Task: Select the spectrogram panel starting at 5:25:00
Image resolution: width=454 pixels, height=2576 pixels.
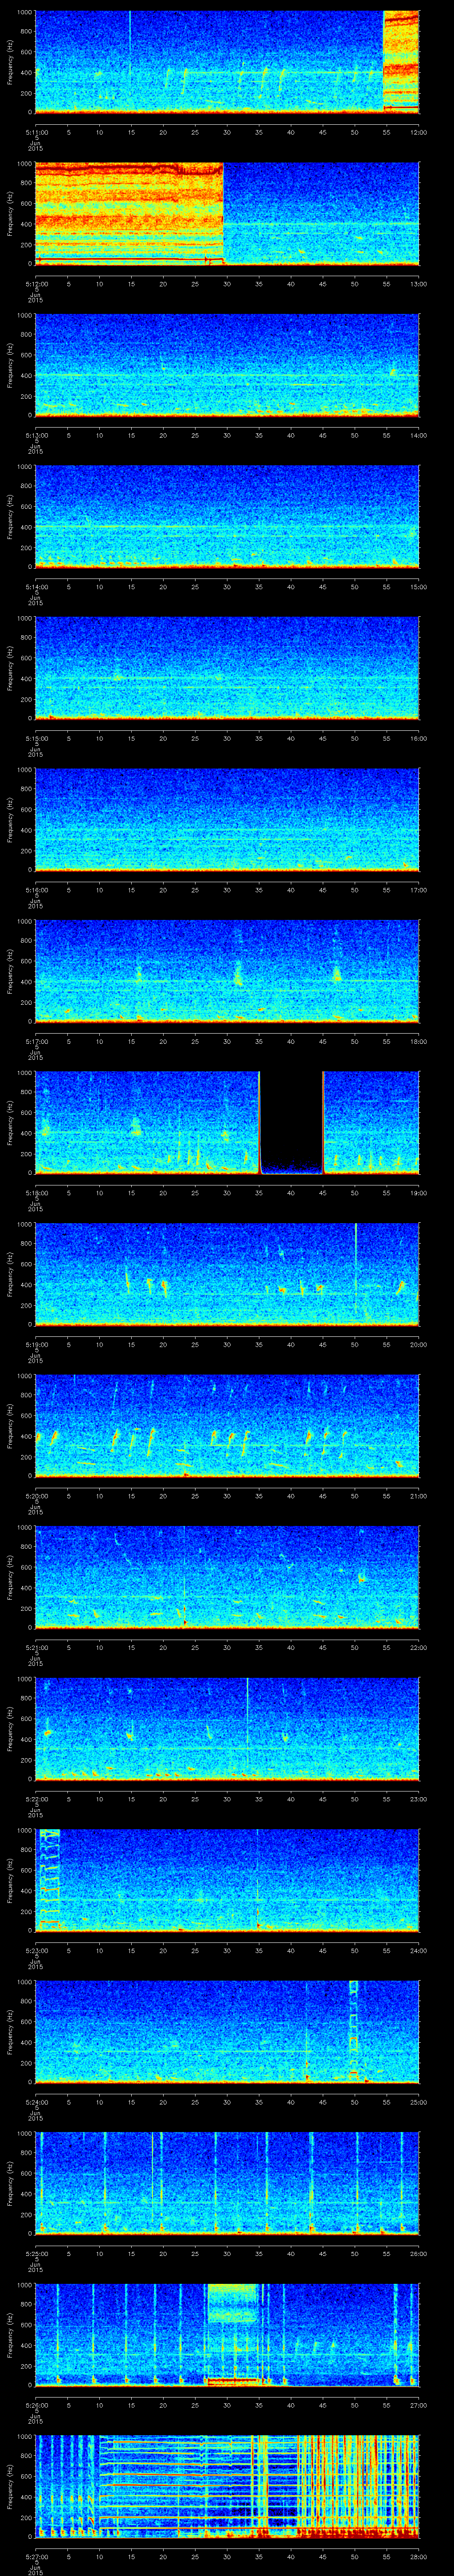Action: [227, 2183]
